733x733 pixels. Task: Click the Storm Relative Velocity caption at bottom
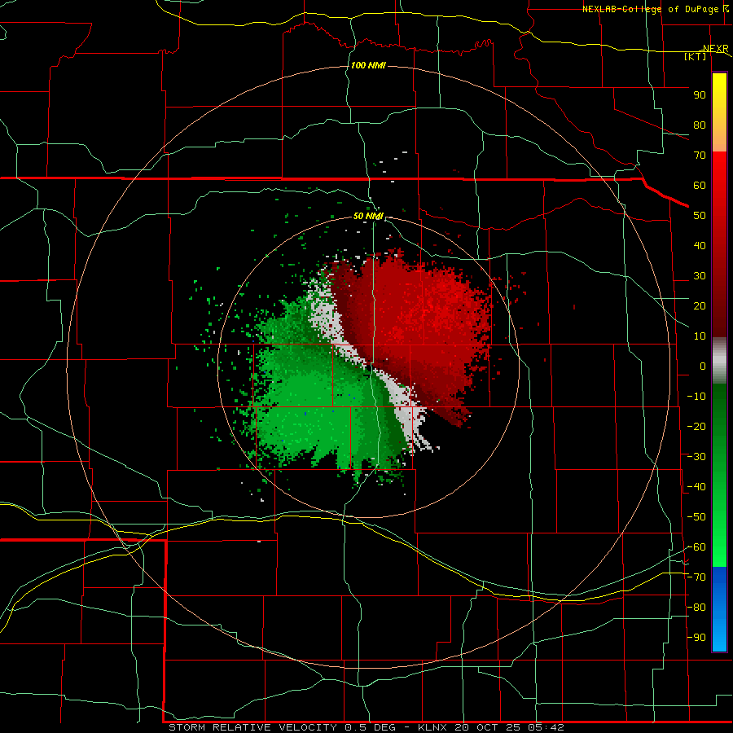366,727
